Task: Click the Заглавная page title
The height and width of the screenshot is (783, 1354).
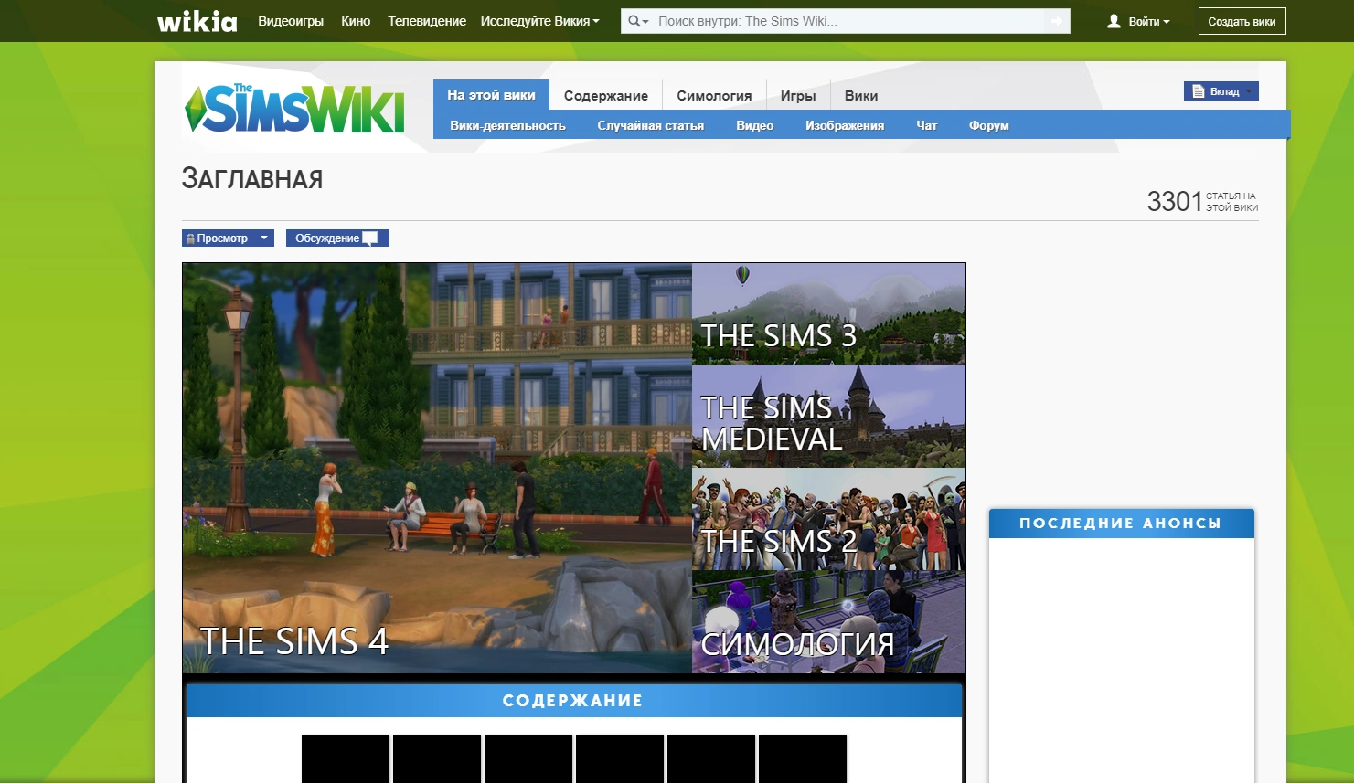Action: [252, 178]
